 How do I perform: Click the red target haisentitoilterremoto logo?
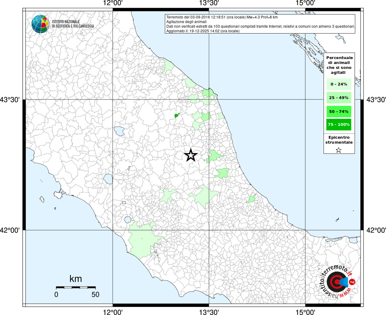click(336, 282)
